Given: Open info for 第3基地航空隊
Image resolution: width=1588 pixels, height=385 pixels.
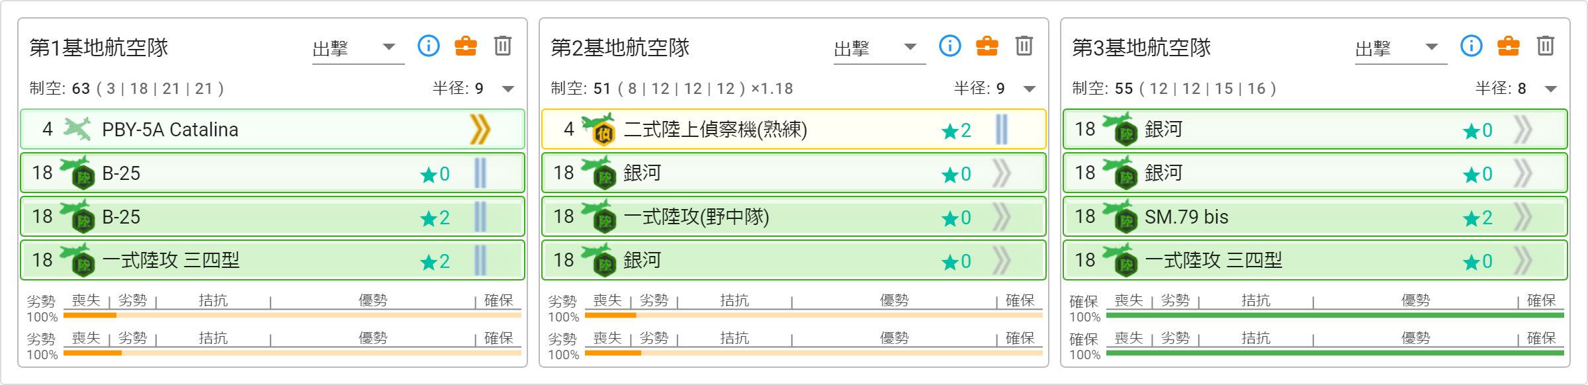Looking at the screenshot, I should [1472, 46].
